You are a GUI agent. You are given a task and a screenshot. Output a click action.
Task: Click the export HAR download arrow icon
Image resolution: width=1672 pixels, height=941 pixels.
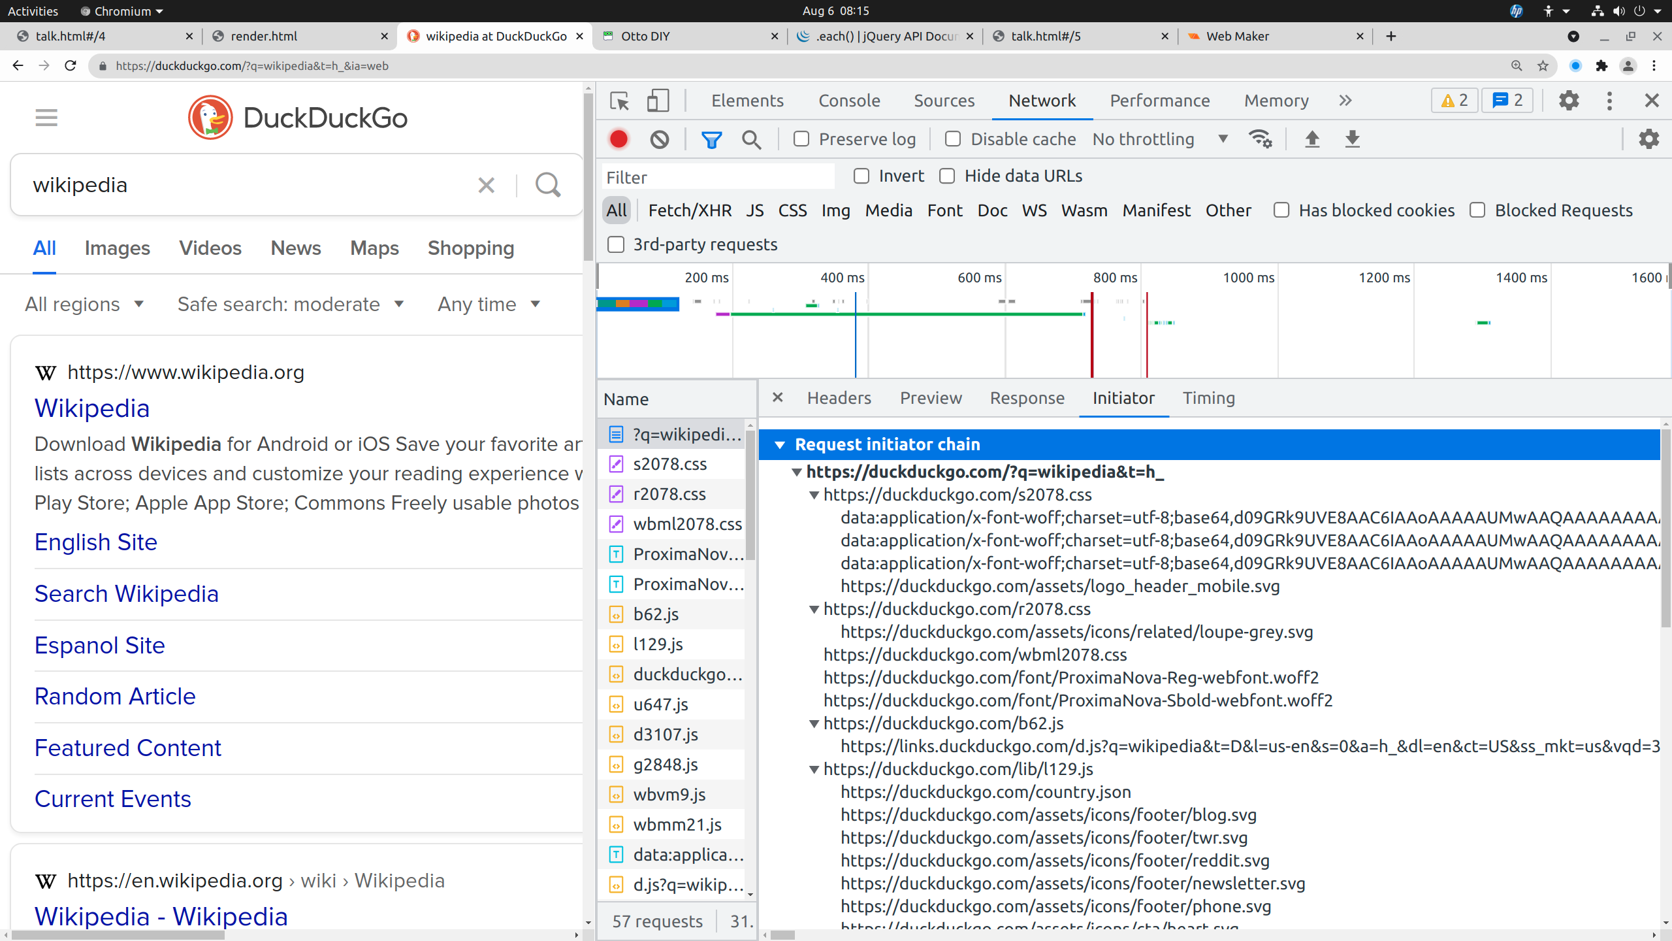(1352, 139)
